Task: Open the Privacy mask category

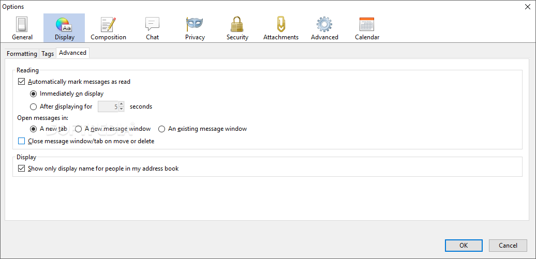Action: [195, 28]
